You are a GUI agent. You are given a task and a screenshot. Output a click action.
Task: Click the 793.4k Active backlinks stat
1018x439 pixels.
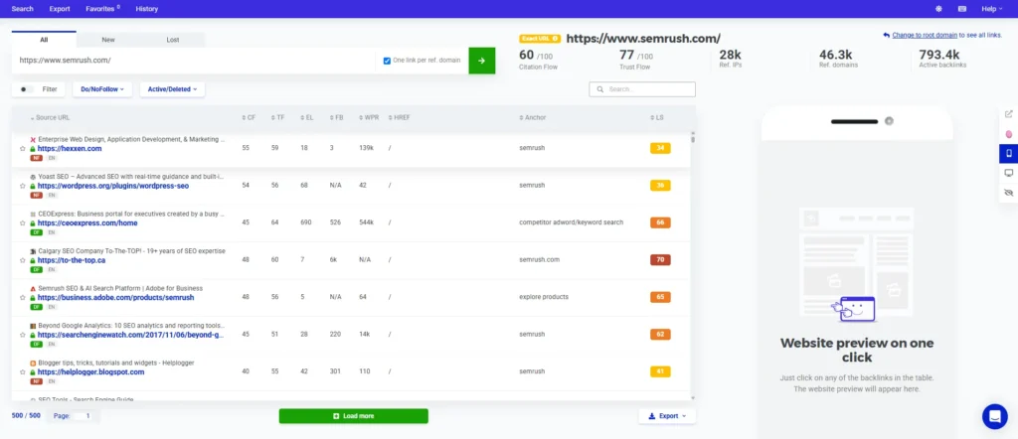coord(944,59)
